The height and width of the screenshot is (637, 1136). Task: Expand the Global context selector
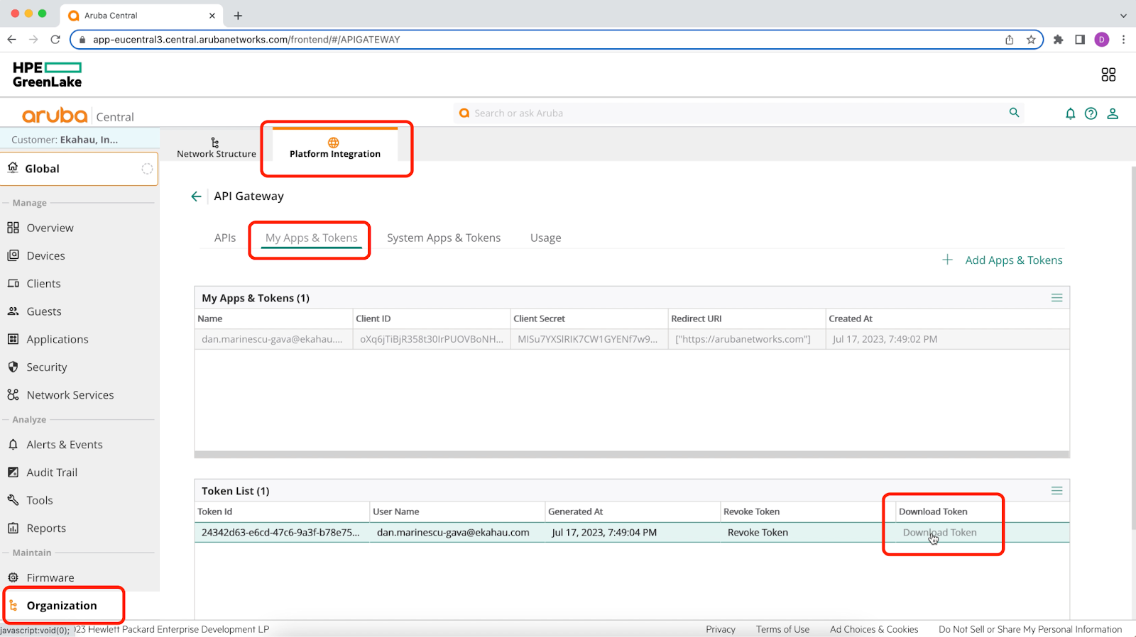(x=79, y=169)
